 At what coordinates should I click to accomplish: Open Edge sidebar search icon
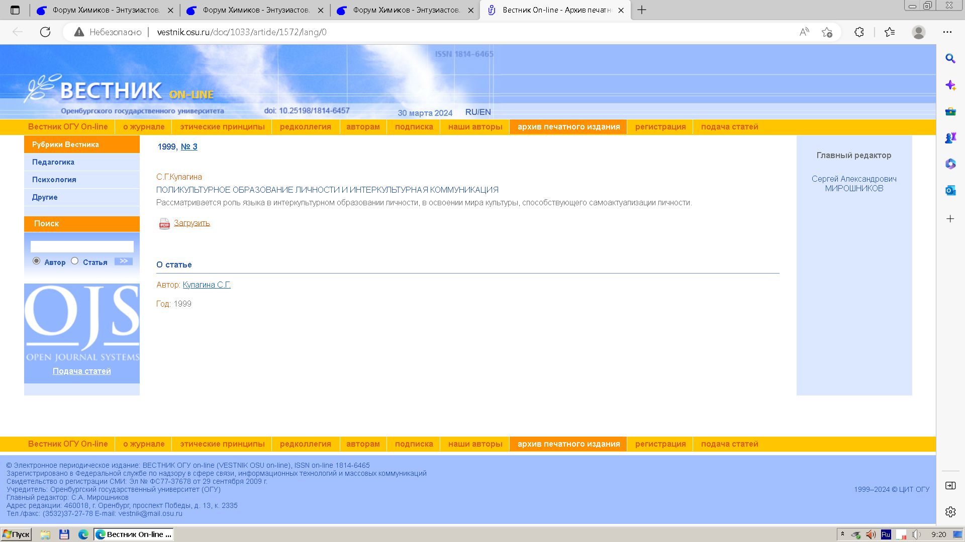950,59
